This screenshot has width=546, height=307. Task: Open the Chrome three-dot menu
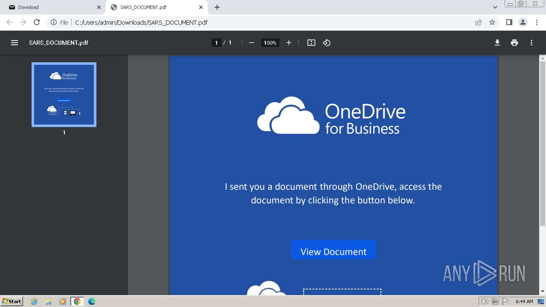[x=536, y=22]
